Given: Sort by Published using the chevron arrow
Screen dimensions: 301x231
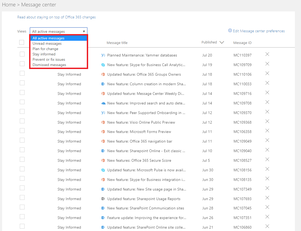Looking at the screenshot, I should (221, 42).
